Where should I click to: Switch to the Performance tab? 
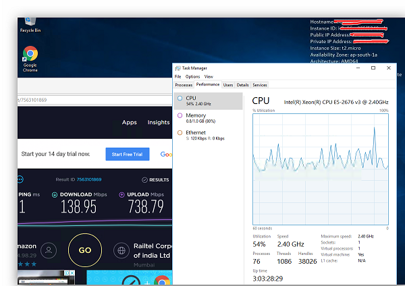pos(208,84)
